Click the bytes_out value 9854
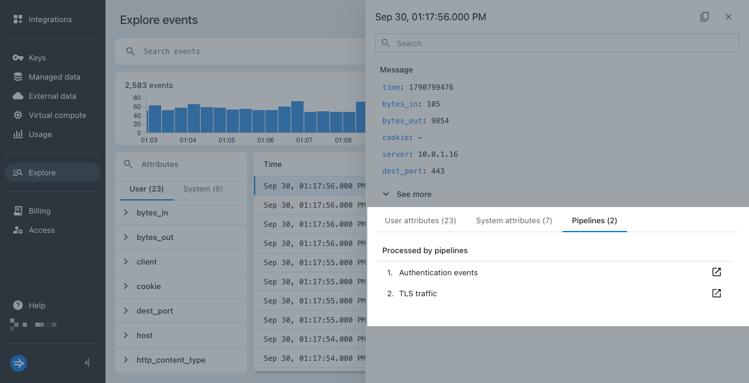Viewport: 749px width, 383px height. (x=440, y=121)
